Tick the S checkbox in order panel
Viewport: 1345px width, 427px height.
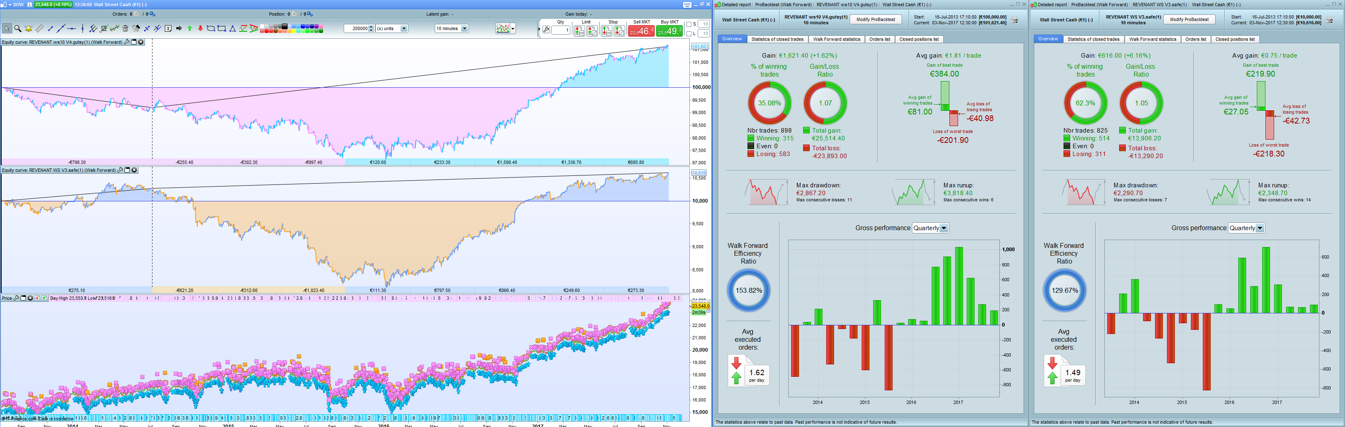pyautogui.click(x=689, y=24)
